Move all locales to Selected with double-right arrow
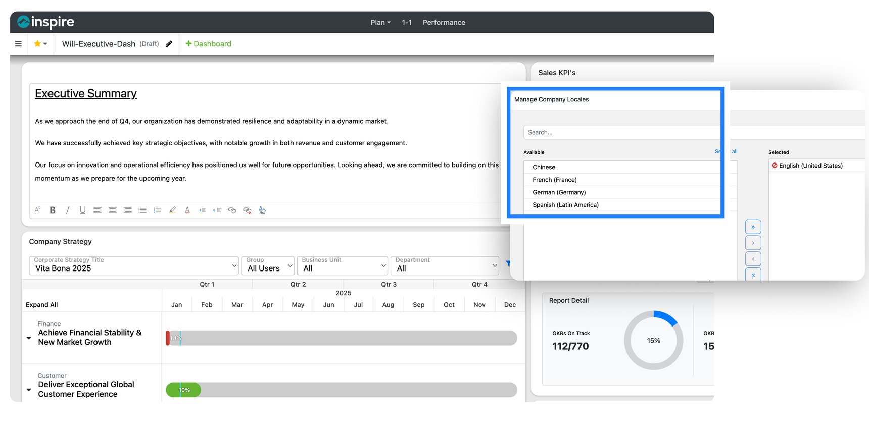The height and width of the screenshot is (434, 869). coord(753,227)
